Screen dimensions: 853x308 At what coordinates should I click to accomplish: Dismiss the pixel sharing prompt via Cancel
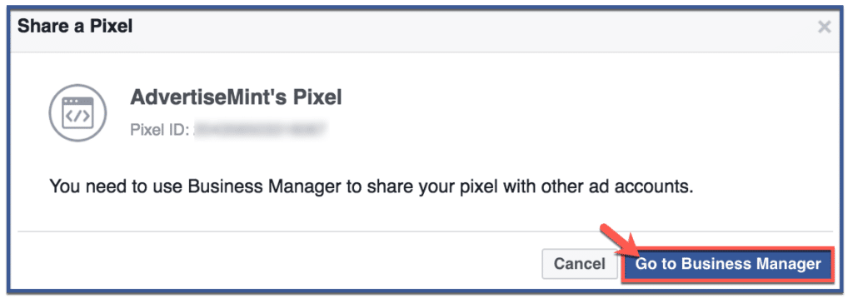[580, 264]
